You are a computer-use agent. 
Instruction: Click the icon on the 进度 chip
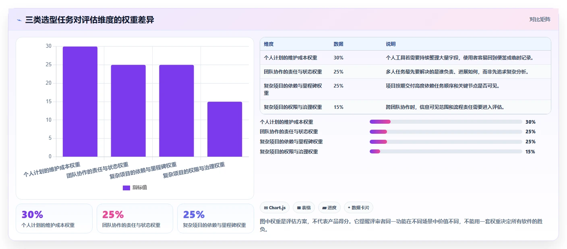[x=324, y=208]
